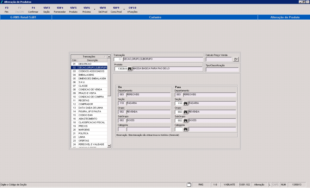310x188 pixels.
Task: Click the Para Categoria code input field
Action: [178, 129]
